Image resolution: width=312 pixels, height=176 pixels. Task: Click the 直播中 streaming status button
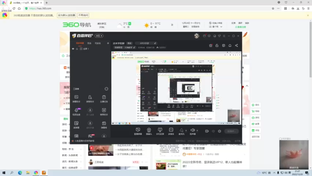pyautogui.click(x=231, y=131)
